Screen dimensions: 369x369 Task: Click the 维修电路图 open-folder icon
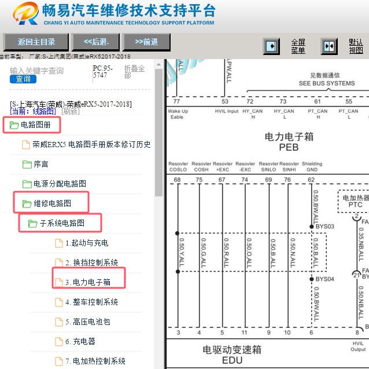point(27,203)
